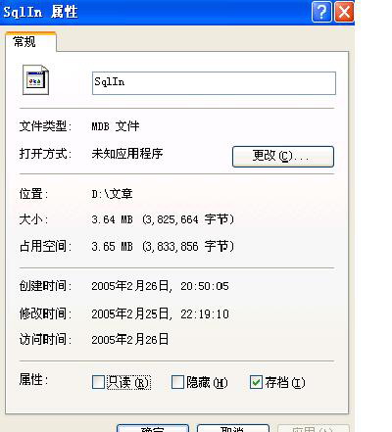Click the question mark help icon
The width and height of the screenshot is (392, 432).
[x=321, y=12]
